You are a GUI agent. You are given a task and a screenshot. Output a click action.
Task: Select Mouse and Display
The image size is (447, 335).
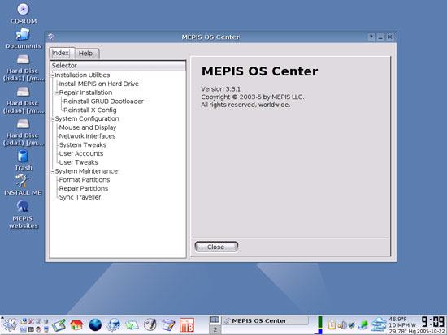tap(88, 127)
